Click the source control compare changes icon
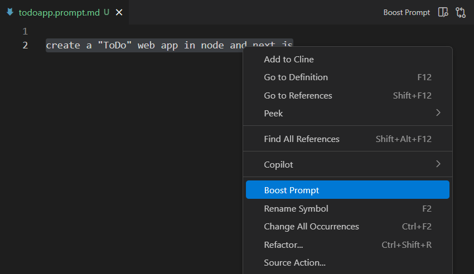The image size is (474, 274). 461,12
